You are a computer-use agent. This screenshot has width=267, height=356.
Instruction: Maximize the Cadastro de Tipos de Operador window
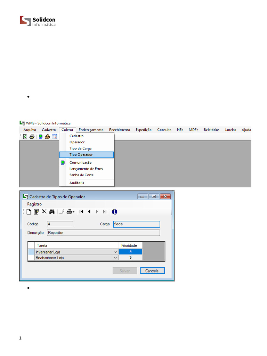[154, 197]
